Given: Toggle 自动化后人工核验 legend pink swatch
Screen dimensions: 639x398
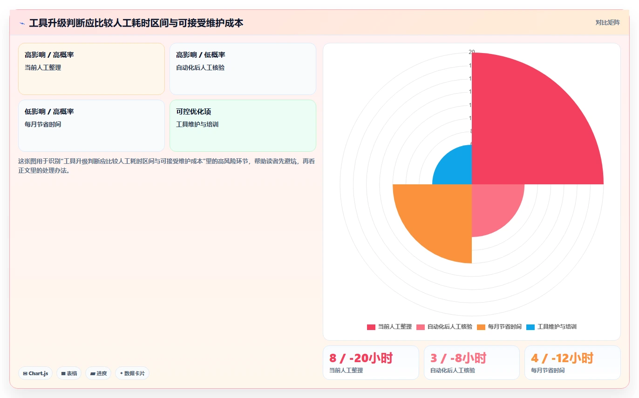Looking at the screenshot, I should [x=421, y=327].
